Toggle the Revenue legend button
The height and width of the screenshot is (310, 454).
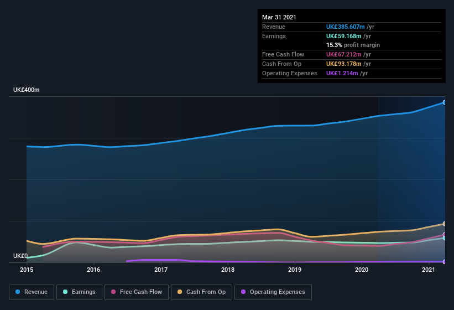(32, 292)
